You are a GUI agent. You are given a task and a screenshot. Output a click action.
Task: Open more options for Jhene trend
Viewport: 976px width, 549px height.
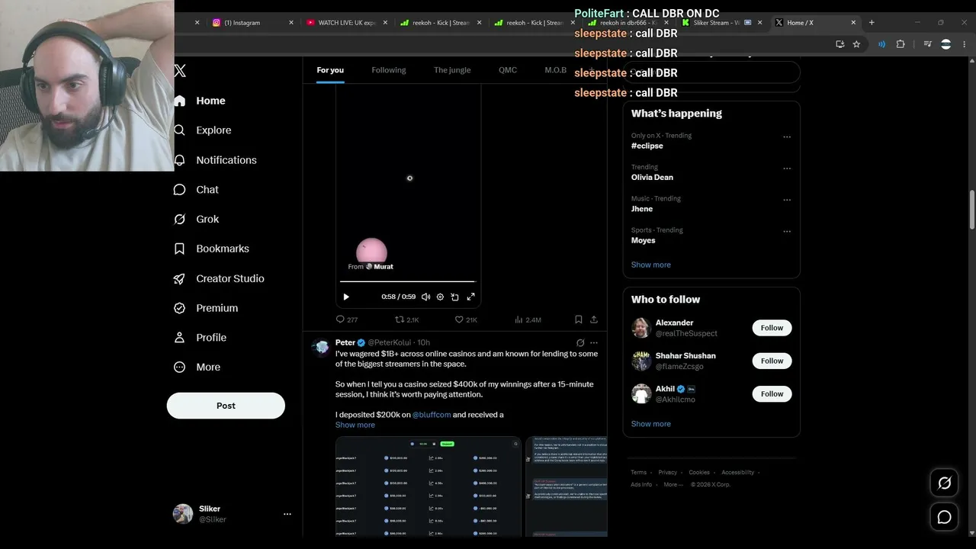tap(787, 200)
